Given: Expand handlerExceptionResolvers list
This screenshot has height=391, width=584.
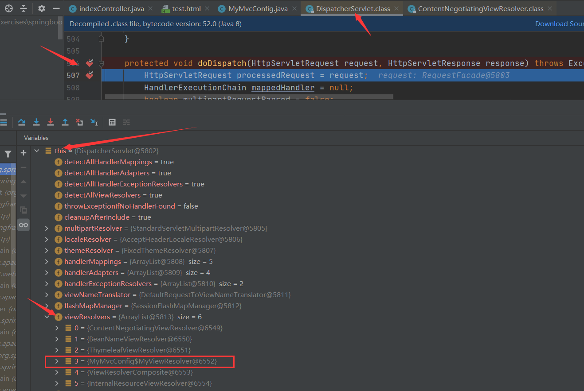Looking at the screenshot, I should 47,284.
